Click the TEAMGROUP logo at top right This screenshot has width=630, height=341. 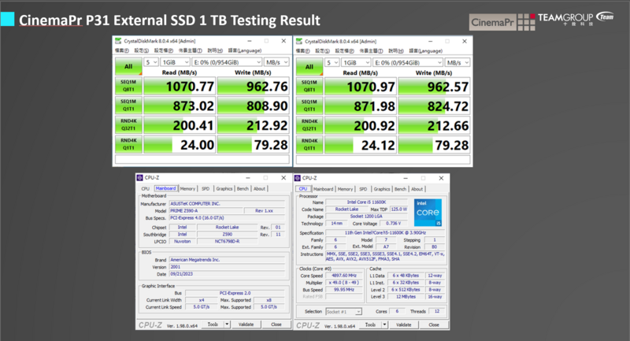pyautogui.click(x=576, y=18)
